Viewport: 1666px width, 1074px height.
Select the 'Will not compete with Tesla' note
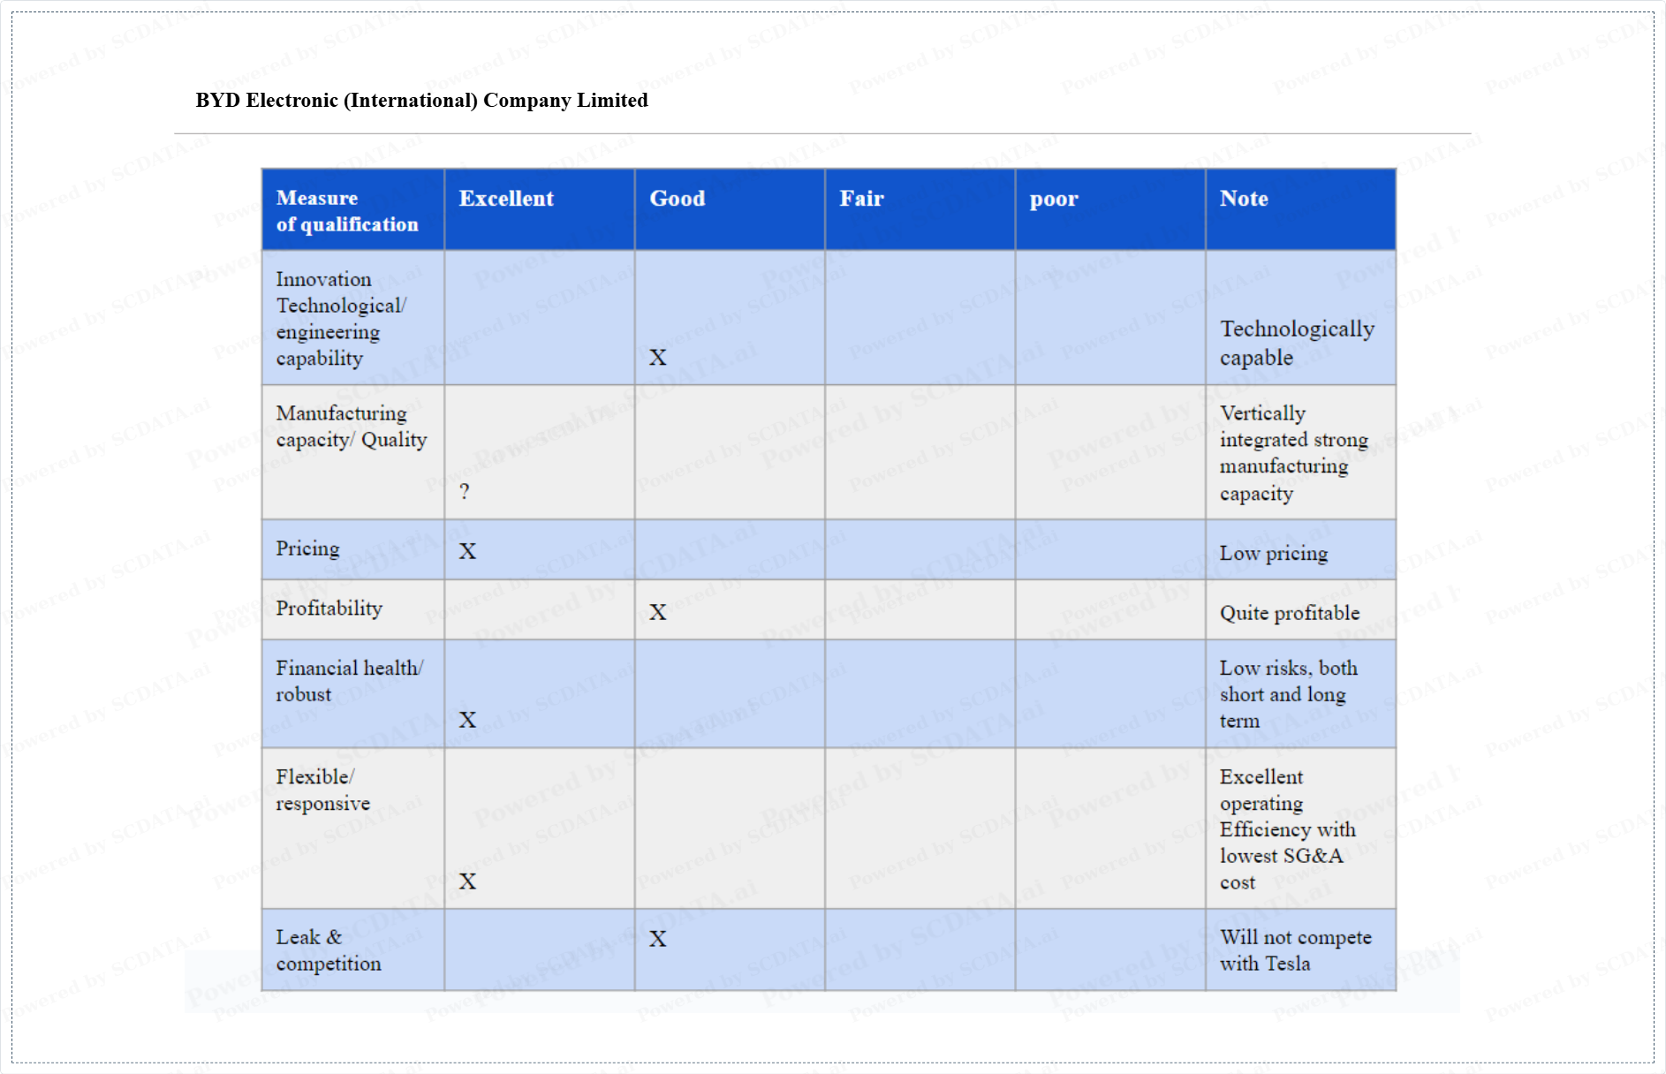click(x=1296, y=950)
